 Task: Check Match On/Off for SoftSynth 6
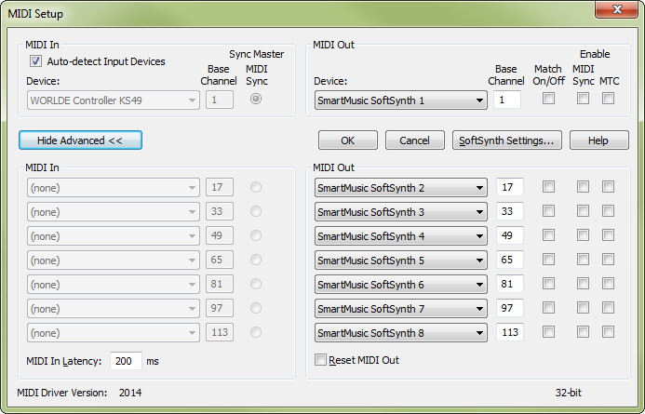[x=549, y=284]
